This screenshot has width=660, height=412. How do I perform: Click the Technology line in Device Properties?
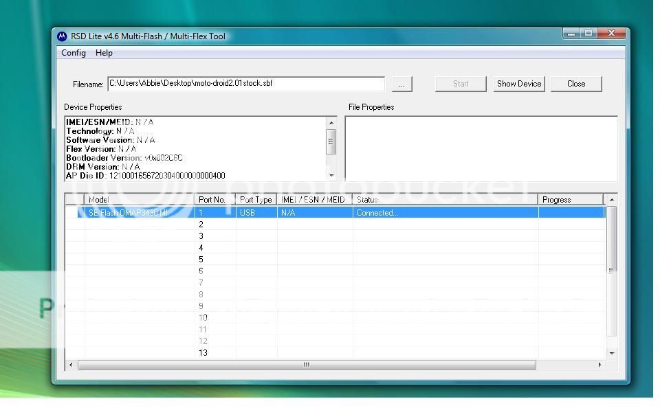pyautogui.click(x=100, y=131)
